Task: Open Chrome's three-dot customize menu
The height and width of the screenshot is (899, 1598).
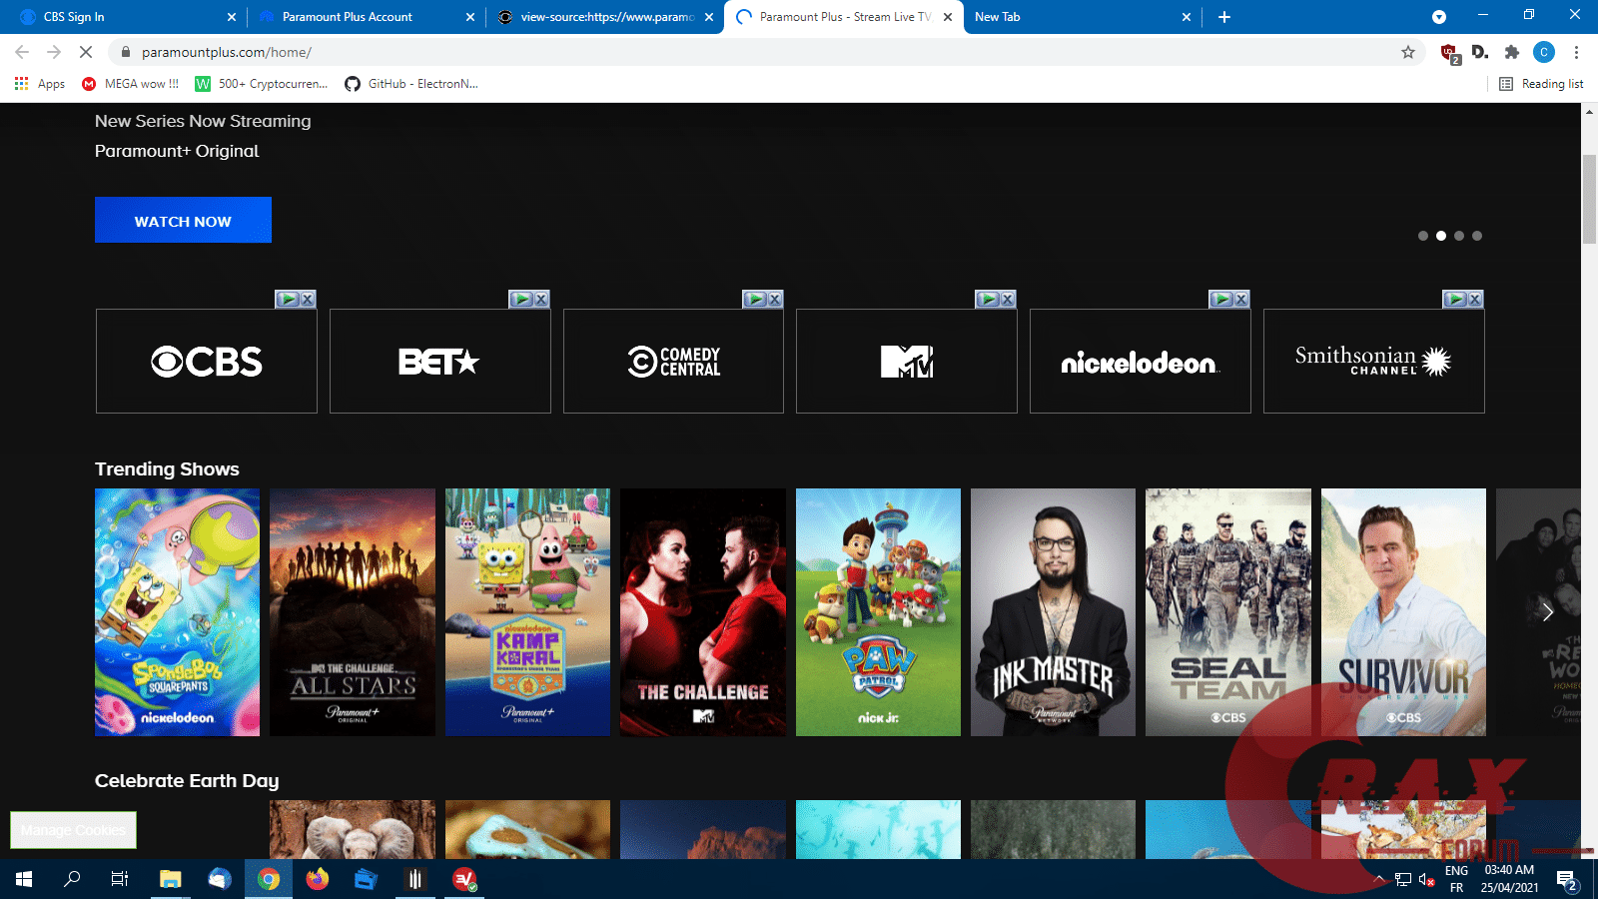Action: 1576,52
